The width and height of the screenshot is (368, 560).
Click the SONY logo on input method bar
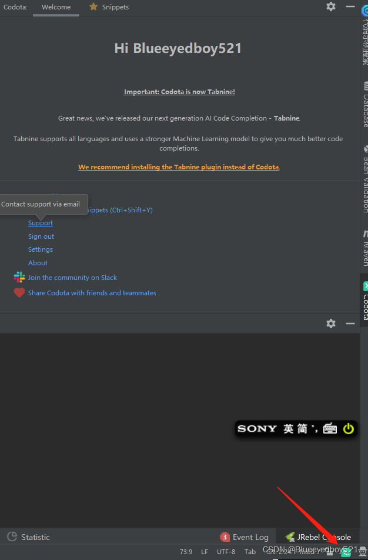point(257,429)
